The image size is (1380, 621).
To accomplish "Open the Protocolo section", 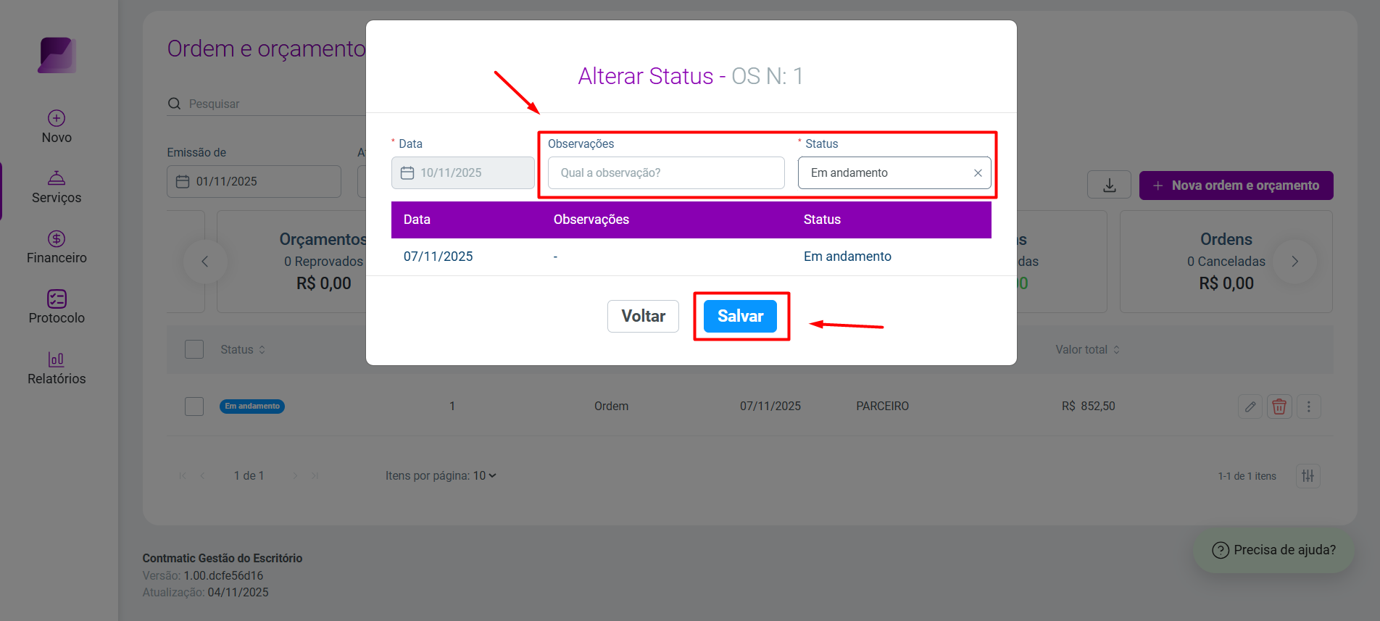I will pyautogui.click(x=57, y=307).
